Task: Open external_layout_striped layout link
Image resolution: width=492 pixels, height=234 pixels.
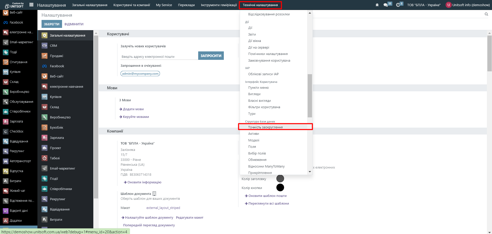Action: pos(163,208)
